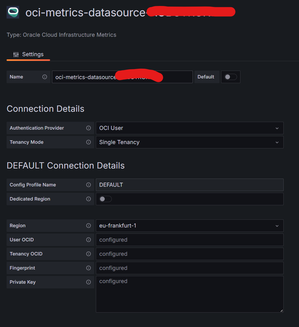The height and width of the screenshot is (327, 299).
Task: Click the Private Key text area
Action: click(189, 293)
